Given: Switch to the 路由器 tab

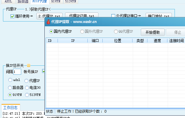Looking at the screenshot, I should [23, 2].
